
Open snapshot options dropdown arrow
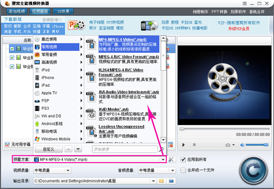[233, 145]
